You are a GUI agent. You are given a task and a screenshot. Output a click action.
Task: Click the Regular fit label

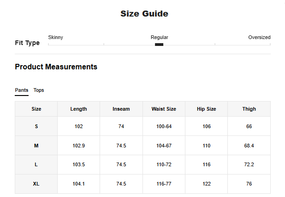(159, 37)
